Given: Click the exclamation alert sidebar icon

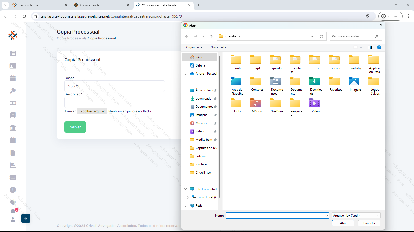Looking at the screenshot, I should [x=13, y=190].
